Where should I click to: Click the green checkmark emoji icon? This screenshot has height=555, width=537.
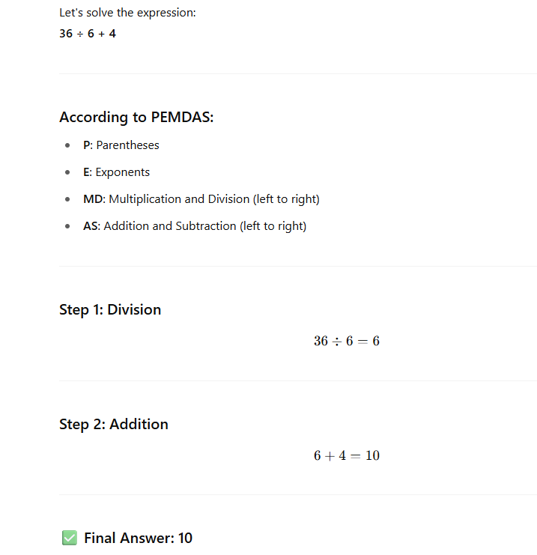pos(69,538)
